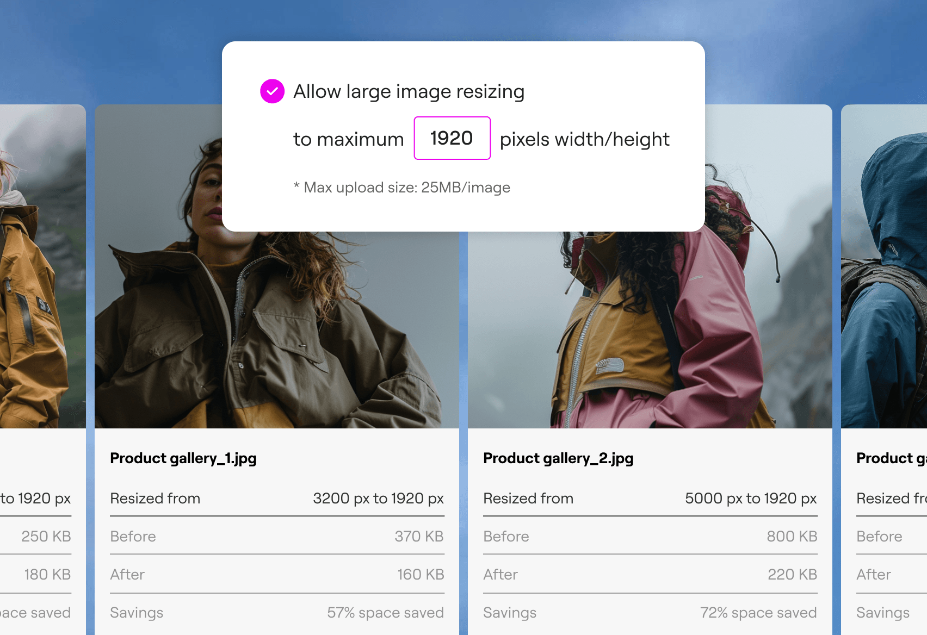
Task: Click the 1920 maximum pixels input field
Action: [x=452, y=138]
